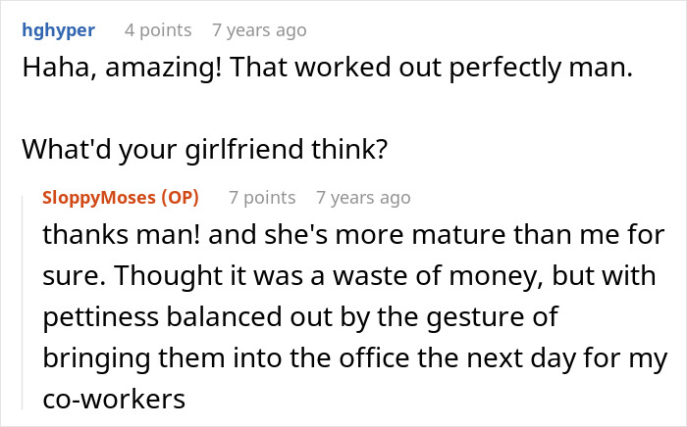Click the (OP) label next to SloppyMoses

[180, 198]
